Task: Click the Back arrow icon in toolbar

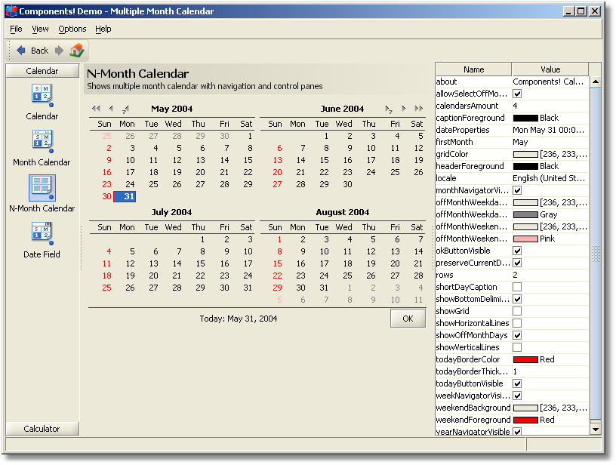Action: point(21,51)
